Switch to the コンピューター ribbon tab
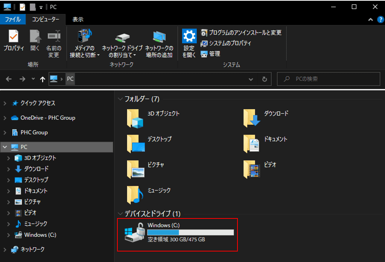 46,20
